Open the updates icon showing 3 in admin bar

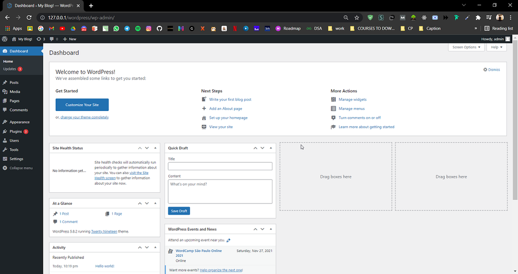point(40,39)
